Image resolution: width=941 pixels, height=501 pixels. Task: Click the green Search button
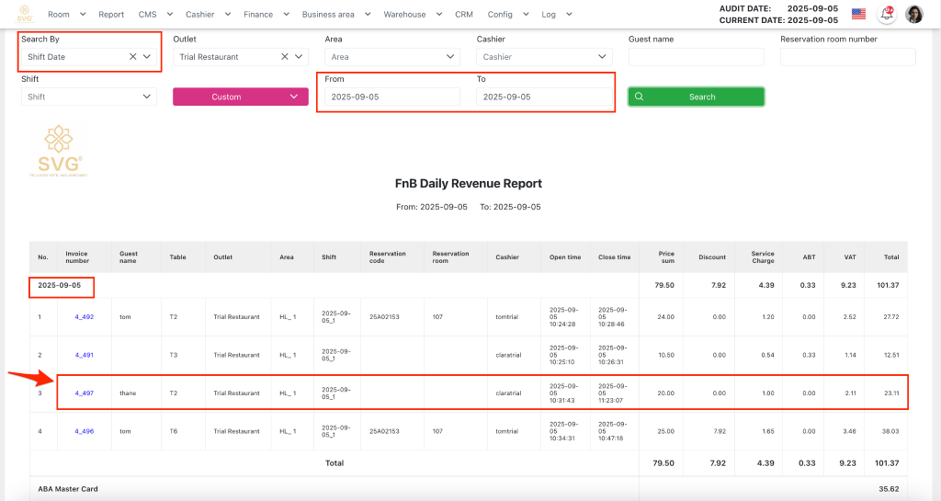tap(696, 97)
